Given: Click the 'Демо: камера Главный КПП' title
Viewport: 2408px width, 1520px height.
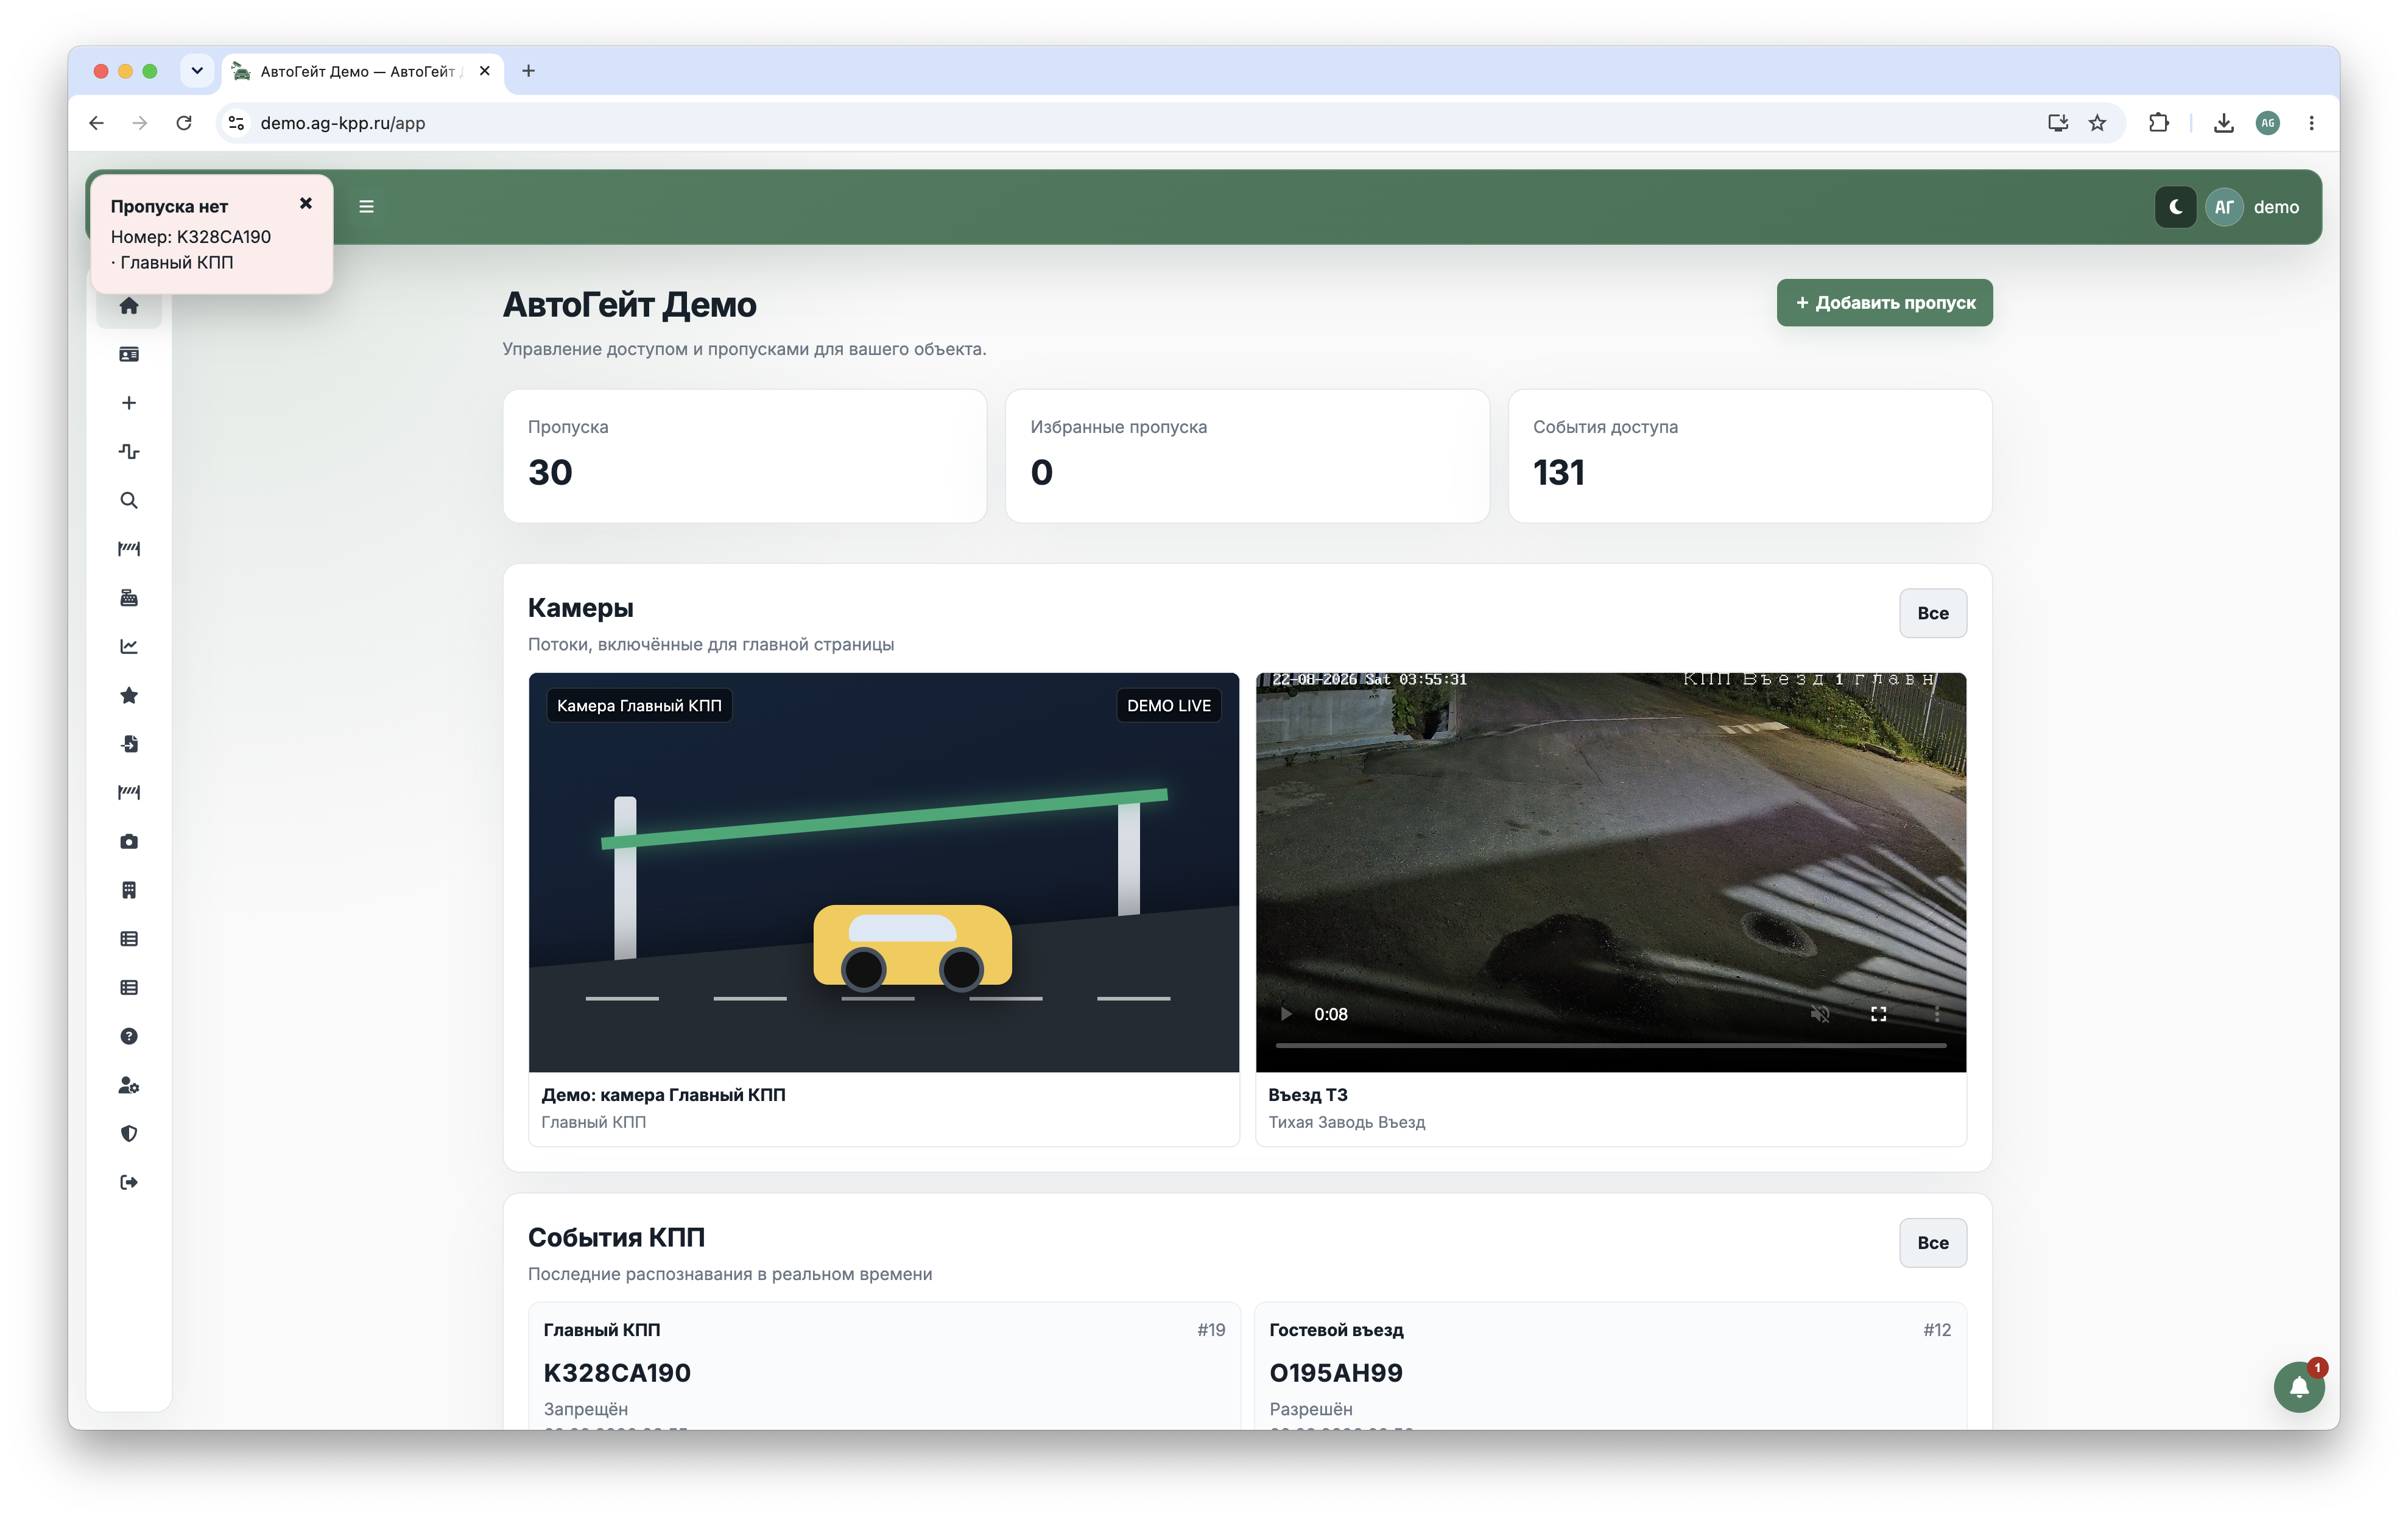Looking at the screenshot, I should click(664, 1095).
